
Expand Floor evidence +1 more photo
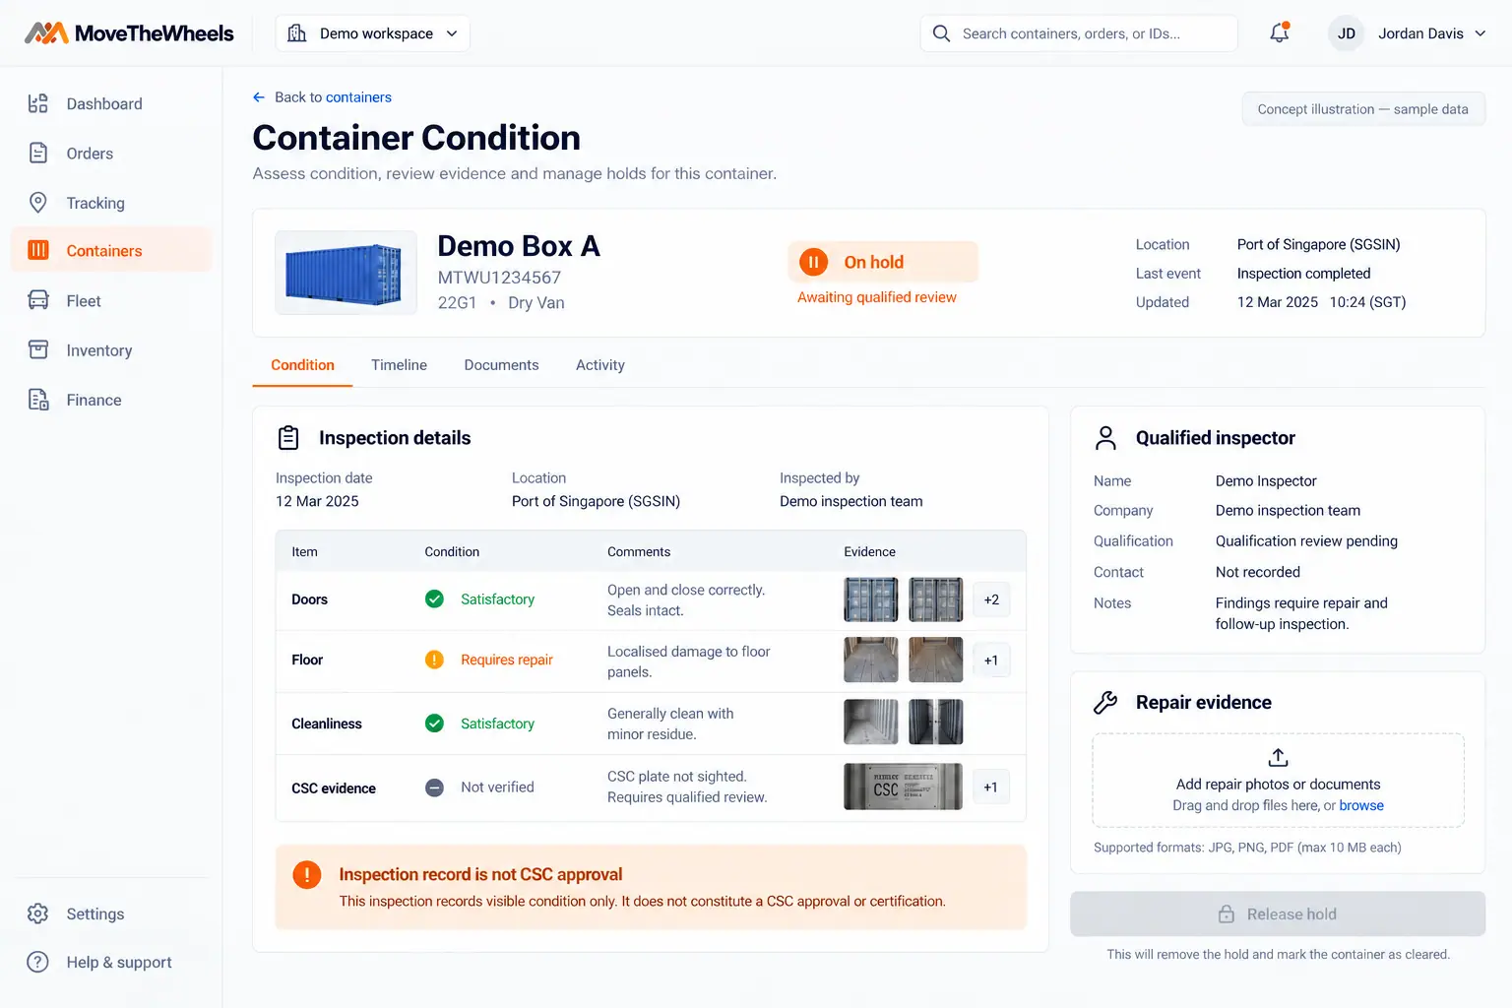[x=991, y=661]
